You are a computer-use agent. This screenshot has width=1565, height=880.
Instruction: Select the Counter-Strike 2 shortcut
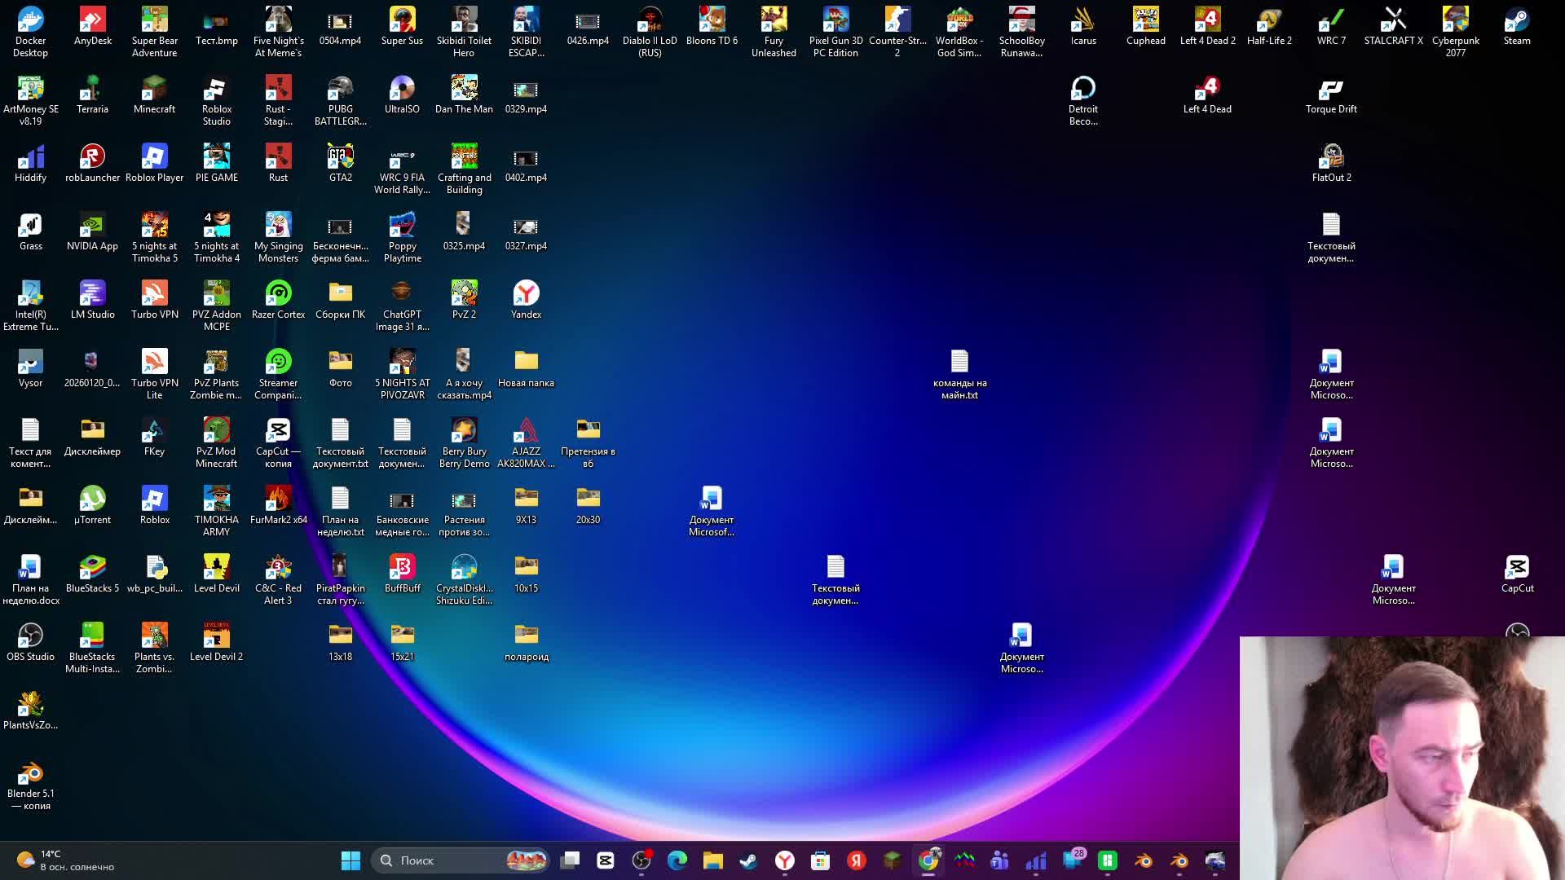[x=897, y=31]
